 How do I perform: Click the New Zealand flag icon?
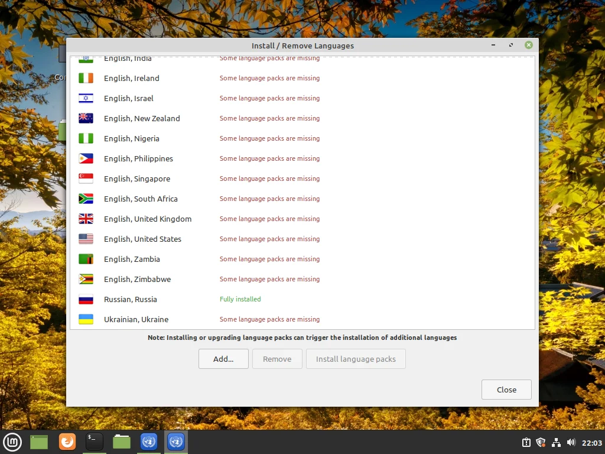86,118
